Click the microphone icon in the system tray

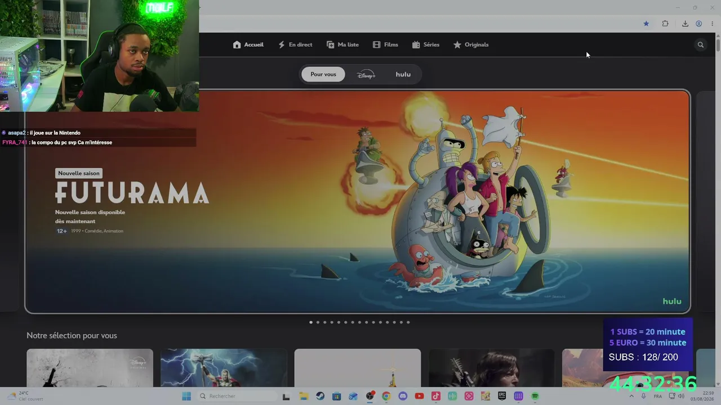click(644, 396)
